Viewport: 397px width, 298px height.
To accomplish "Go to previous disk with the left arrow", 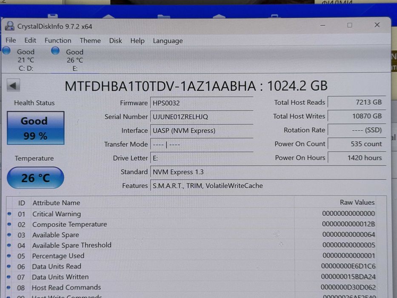I will click(13, 86).
